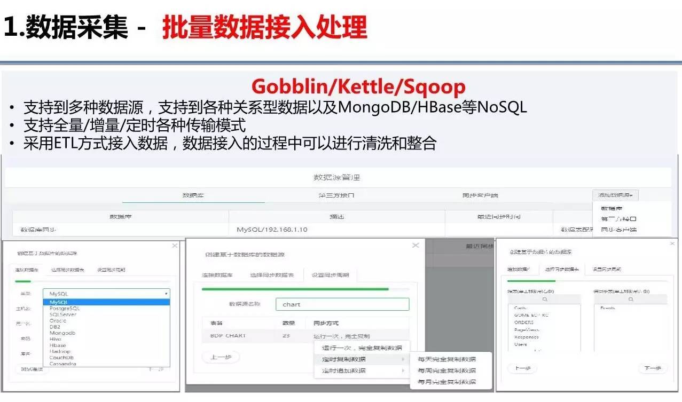
Task: Expand the 添加数据源 dropdown button
Action: point(615,195)
